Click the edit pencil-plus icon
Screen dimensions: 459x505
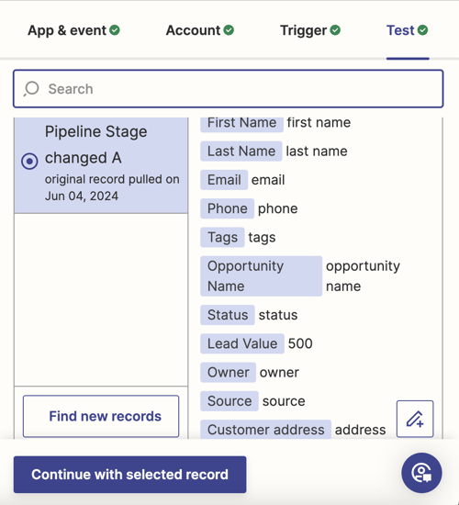tap(415, 419)
